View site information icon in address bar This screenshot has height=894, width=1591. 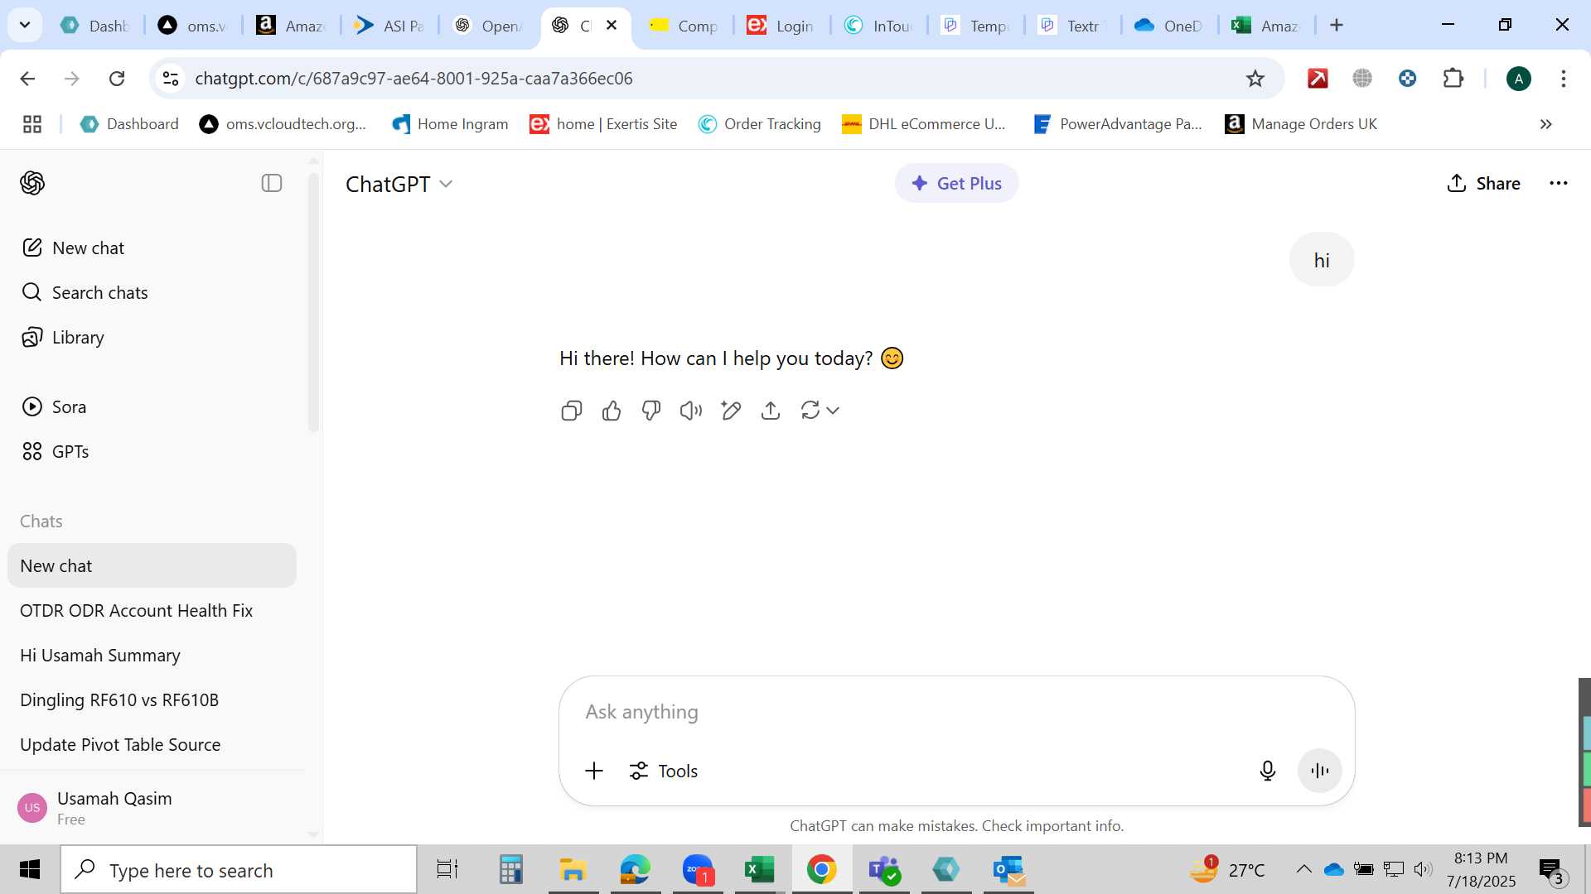pyautogui.click(x=171, y=79)
